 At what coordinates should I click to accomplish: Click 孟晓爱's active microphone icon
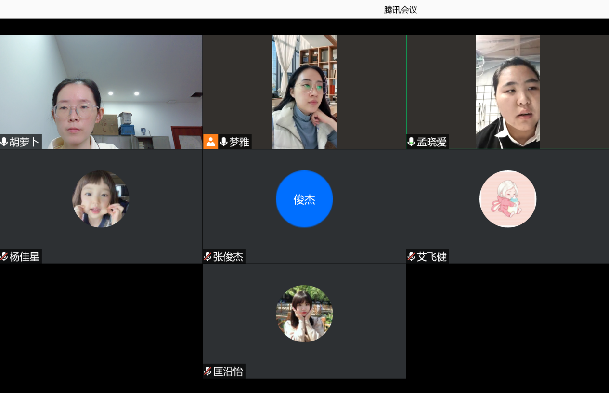(x=411, y=142)
